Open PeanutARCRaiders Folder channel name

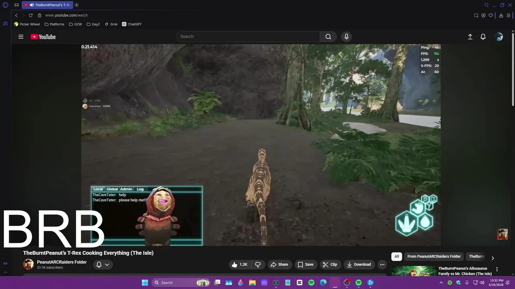click(62, 262)
